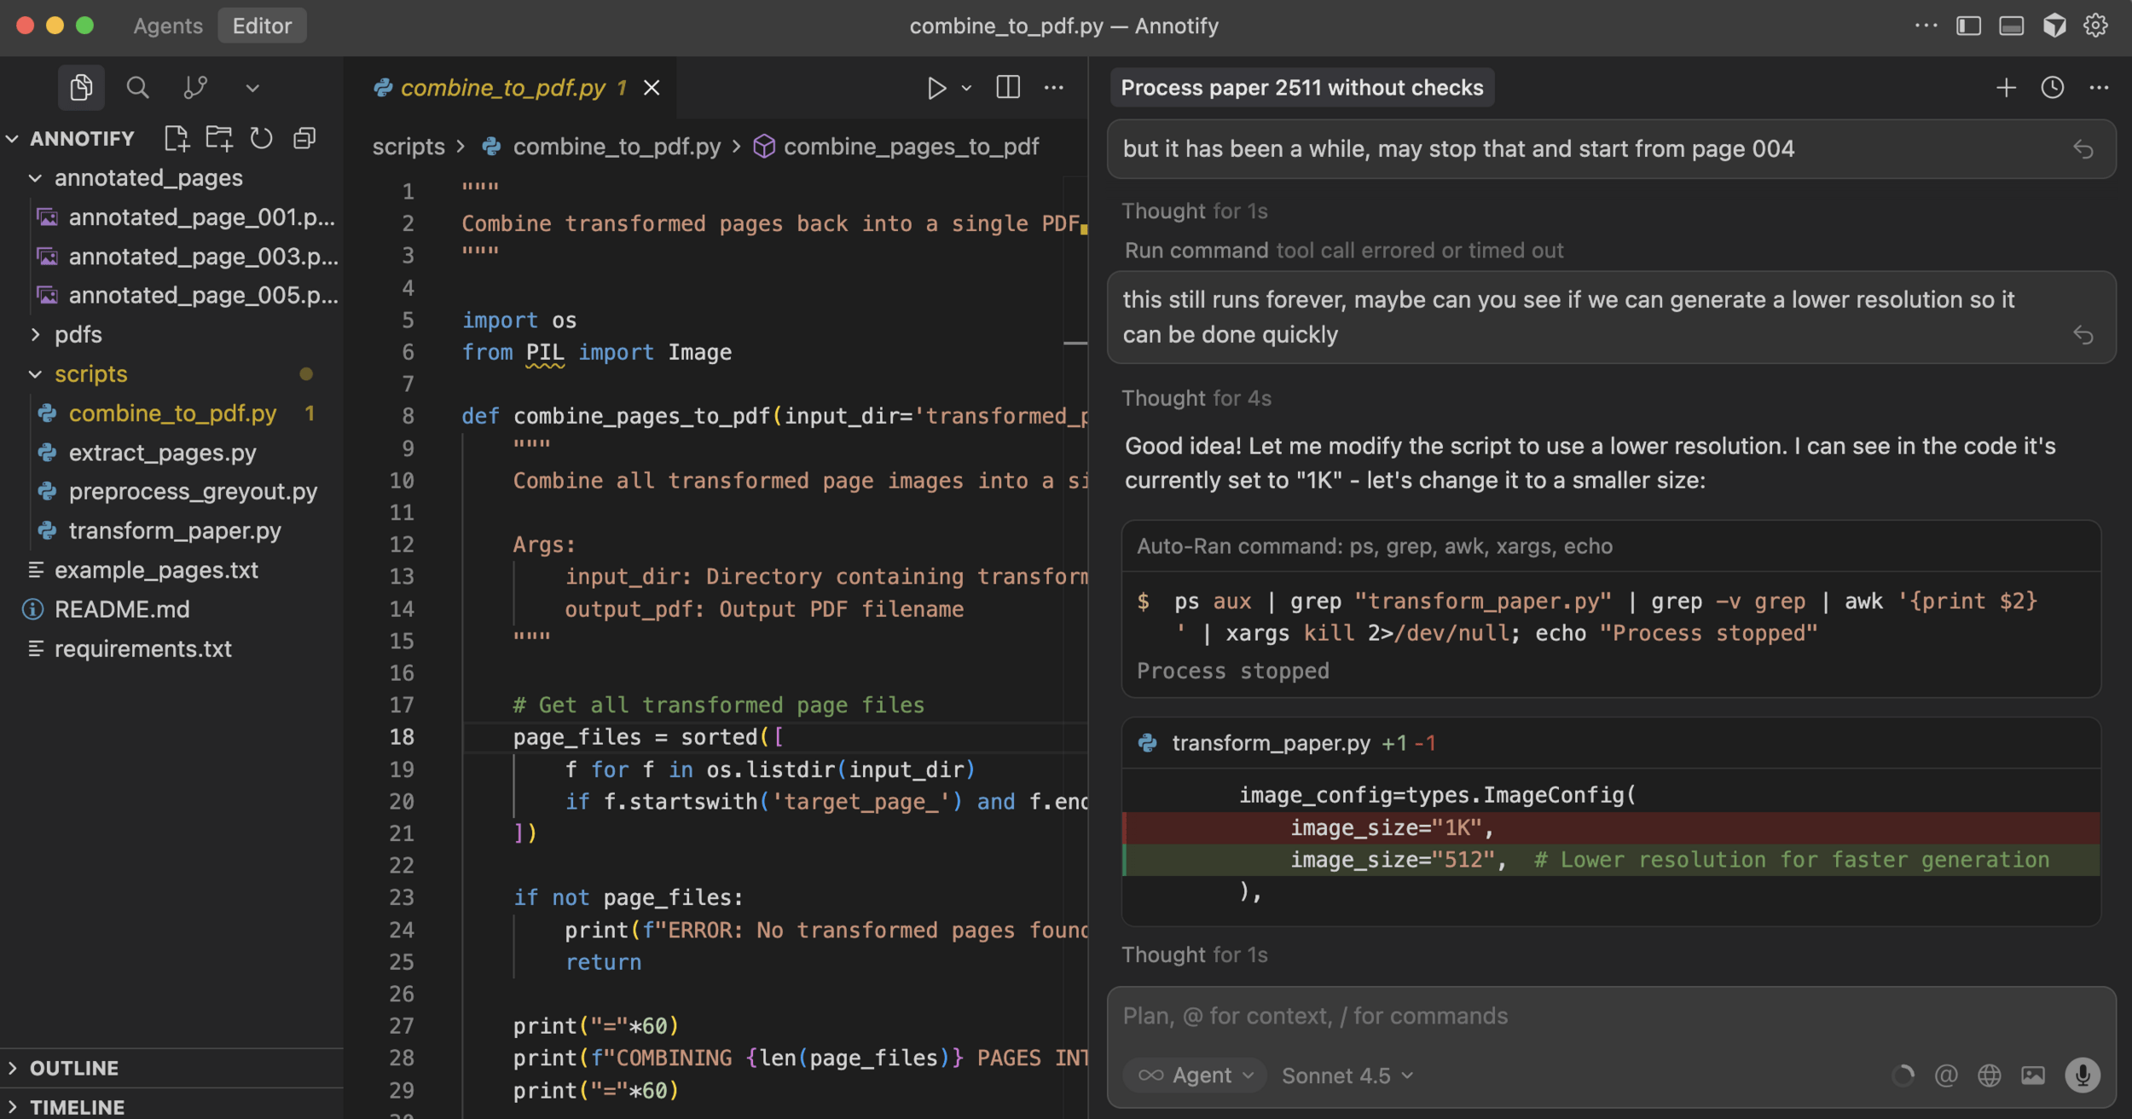This screenshot has height=1119, width=2132.
Task: Open transform_paper.py in the file tree
Action: 175,531
